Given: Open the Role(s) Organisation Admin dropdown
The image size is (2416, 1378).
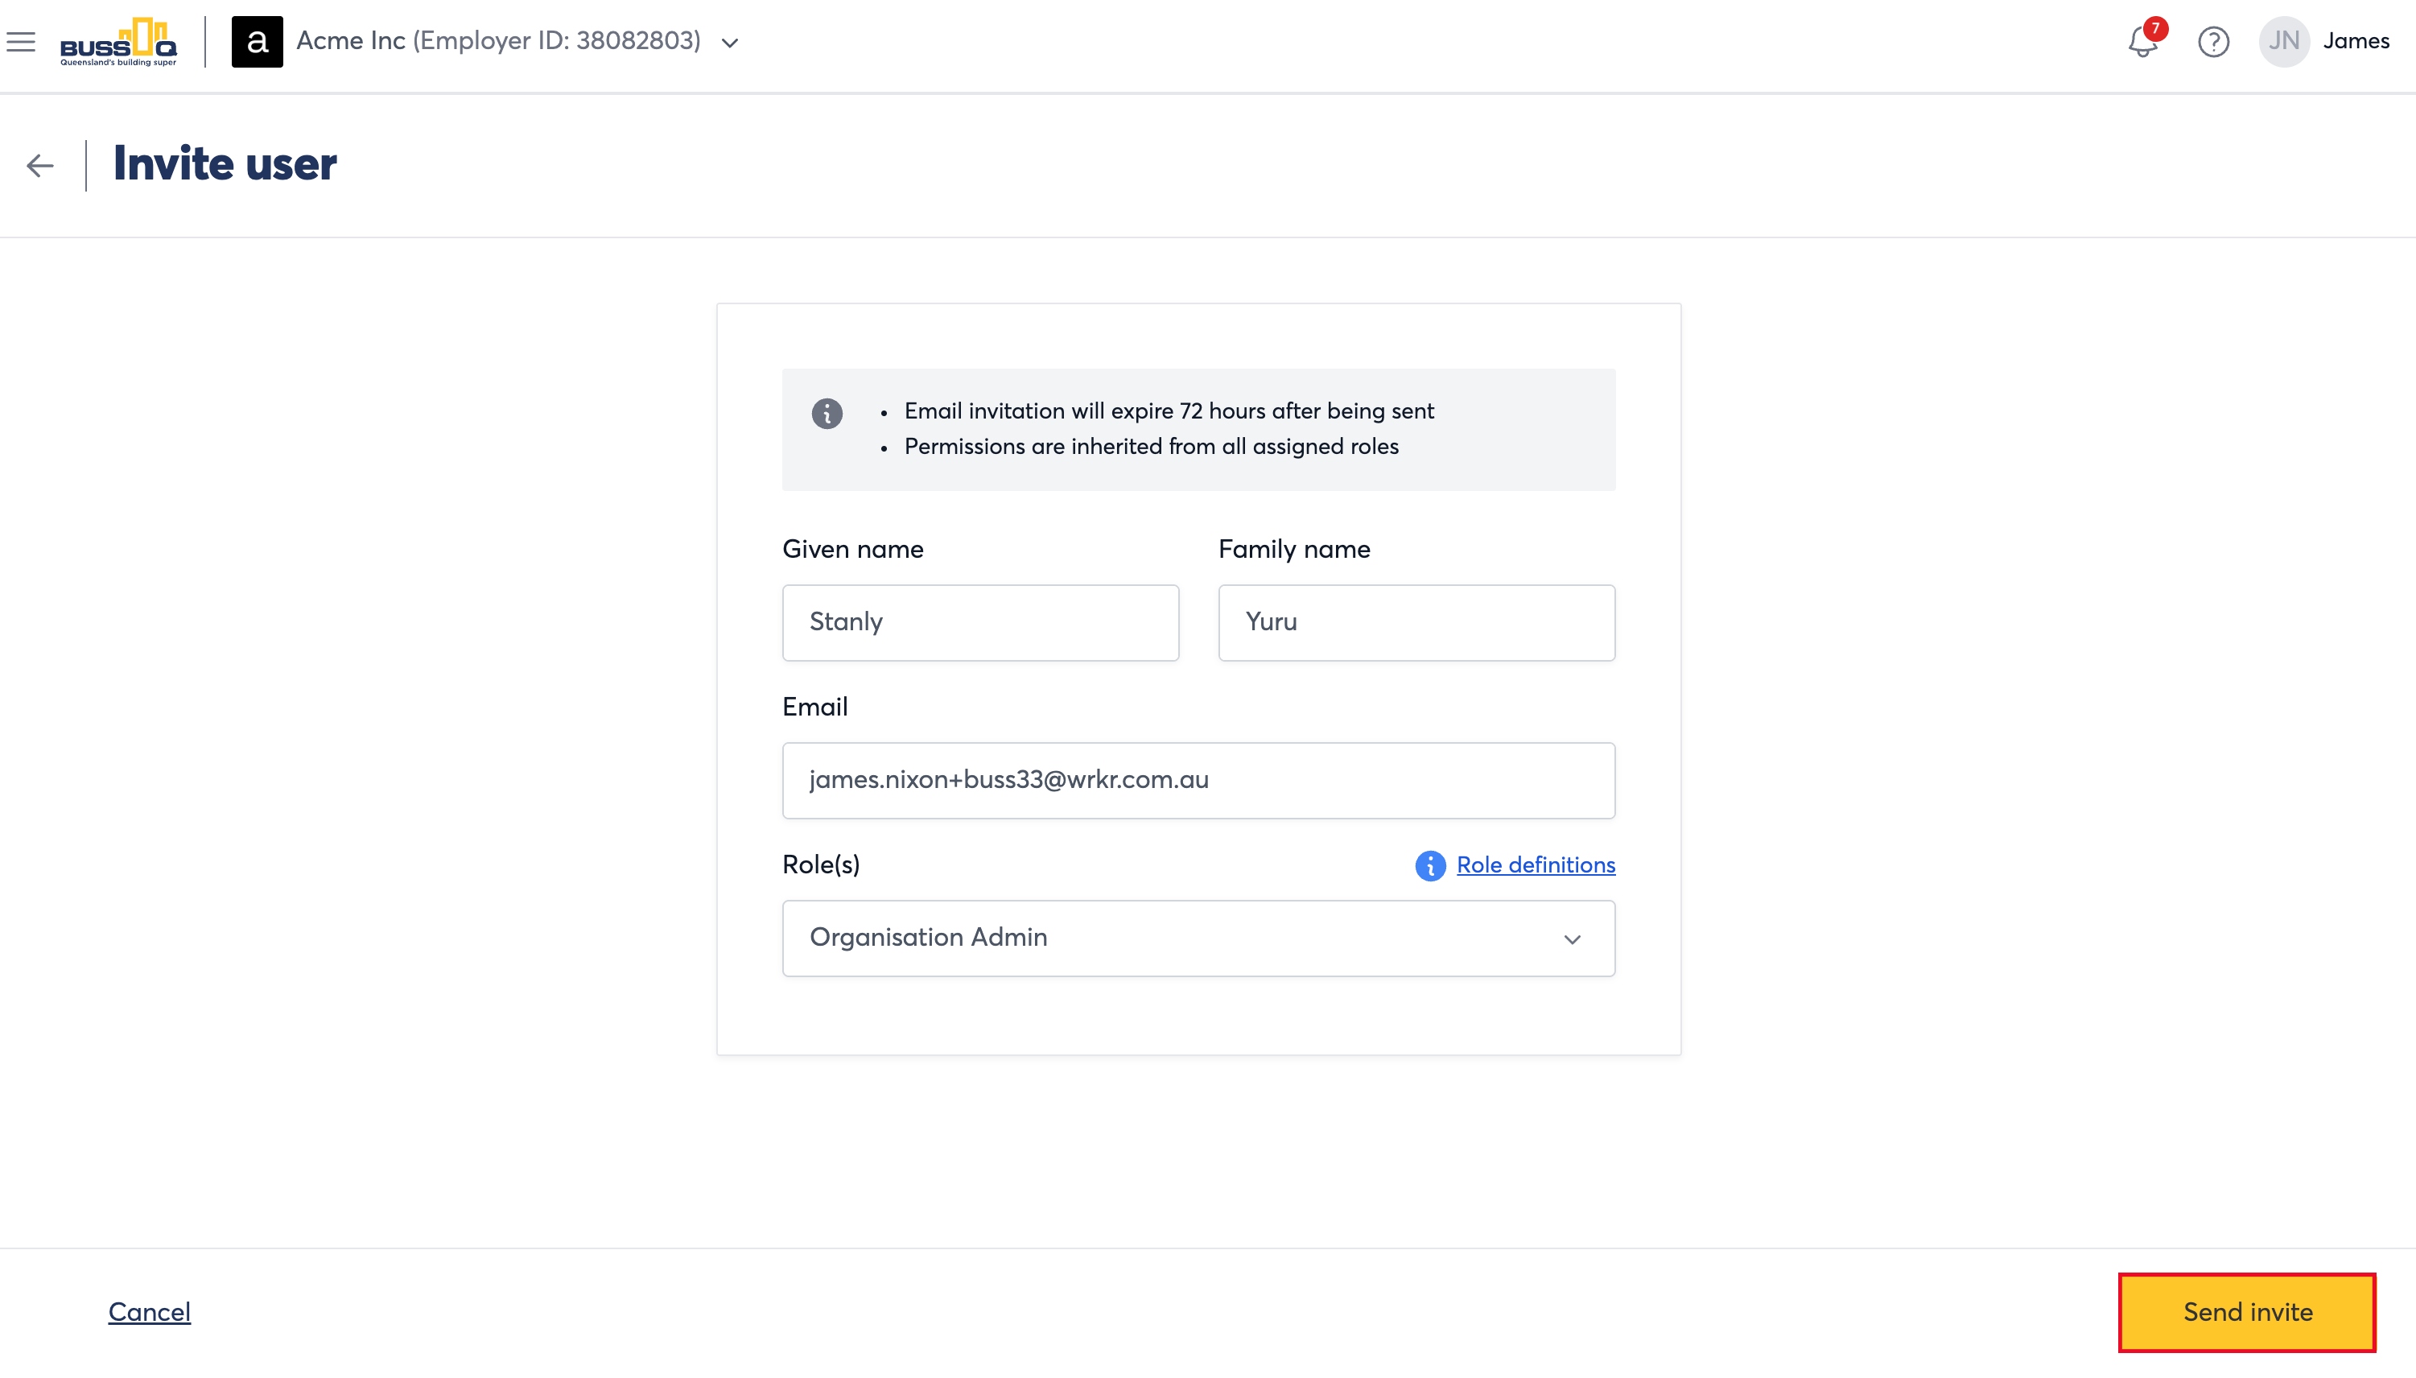Looking at the screenshot, I should (x=1198, y=938).
